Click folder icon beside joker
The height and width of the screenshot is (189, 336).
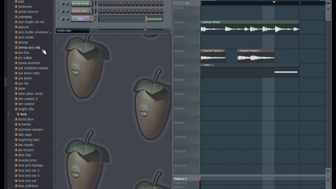(x=16, y=88)
